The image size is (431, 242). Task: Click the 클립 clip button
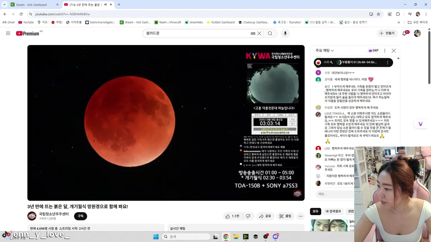point(285,216)
